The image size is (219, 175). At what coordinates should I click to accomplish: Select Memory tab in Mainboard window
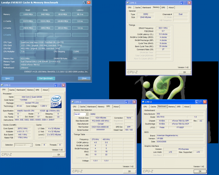pyautogui.click(x=172, y=107)
